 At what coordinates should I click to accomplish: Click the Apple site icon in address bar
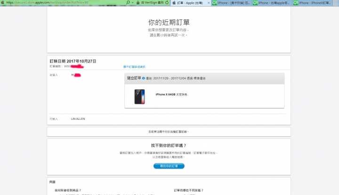[2, 3]
